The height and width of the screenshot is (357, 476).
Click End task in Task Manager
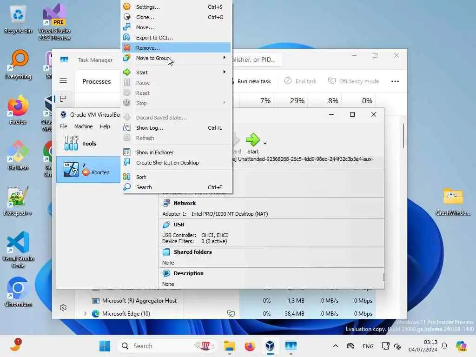[301, 81]
